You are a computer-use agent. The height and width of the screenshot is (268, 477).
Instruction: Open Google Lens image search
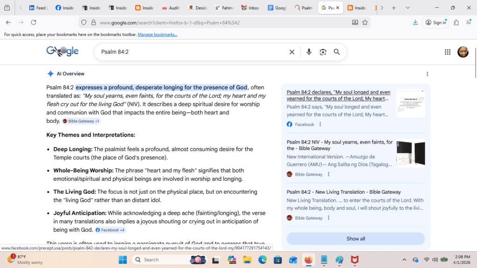coord(323,52)
